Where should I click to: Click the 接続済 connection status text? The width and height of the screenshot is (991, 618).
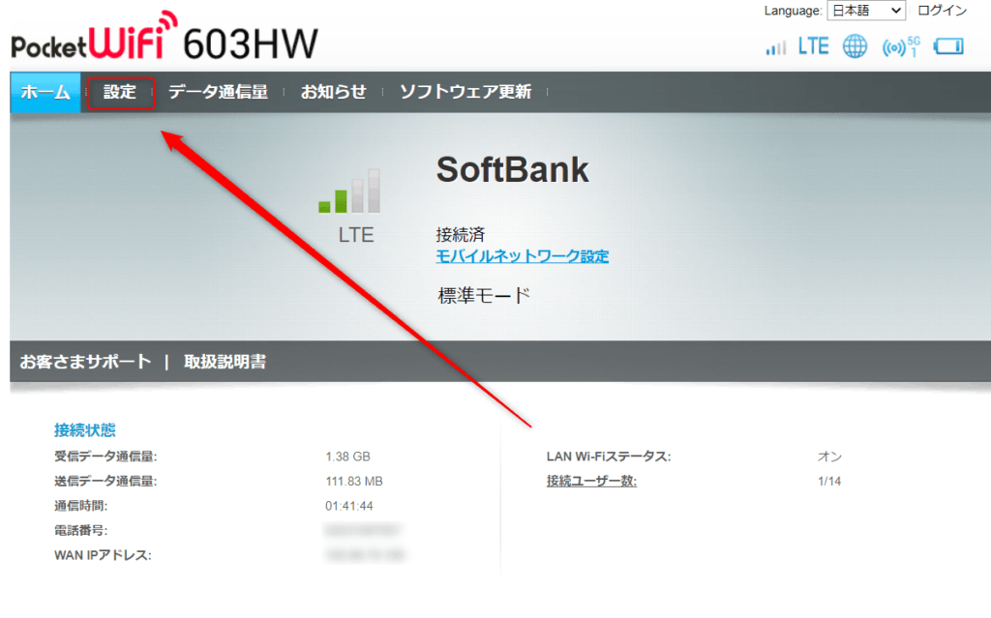click(461, 234)
